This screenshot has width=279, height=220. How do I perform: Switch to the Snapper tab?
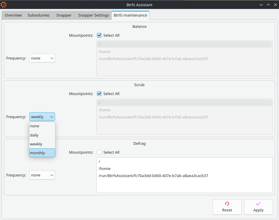pyautogui.click(x=64, y=15)
